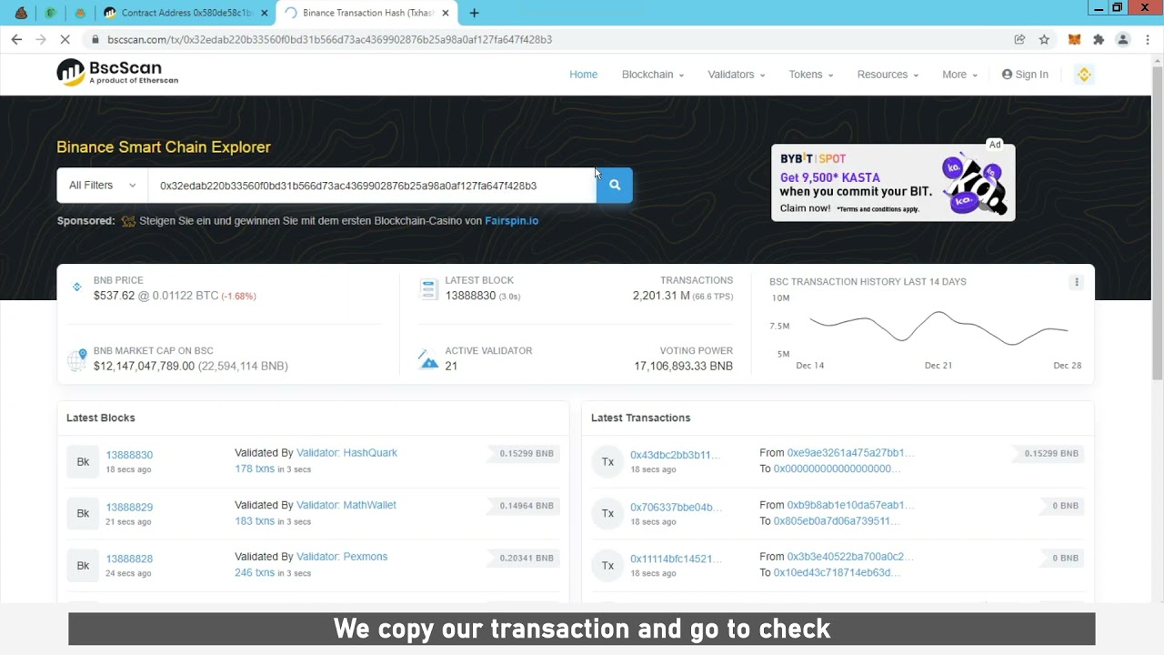
Task: Click the browser address bar URL
Action: pyautogui.click(x=329, y=40)
